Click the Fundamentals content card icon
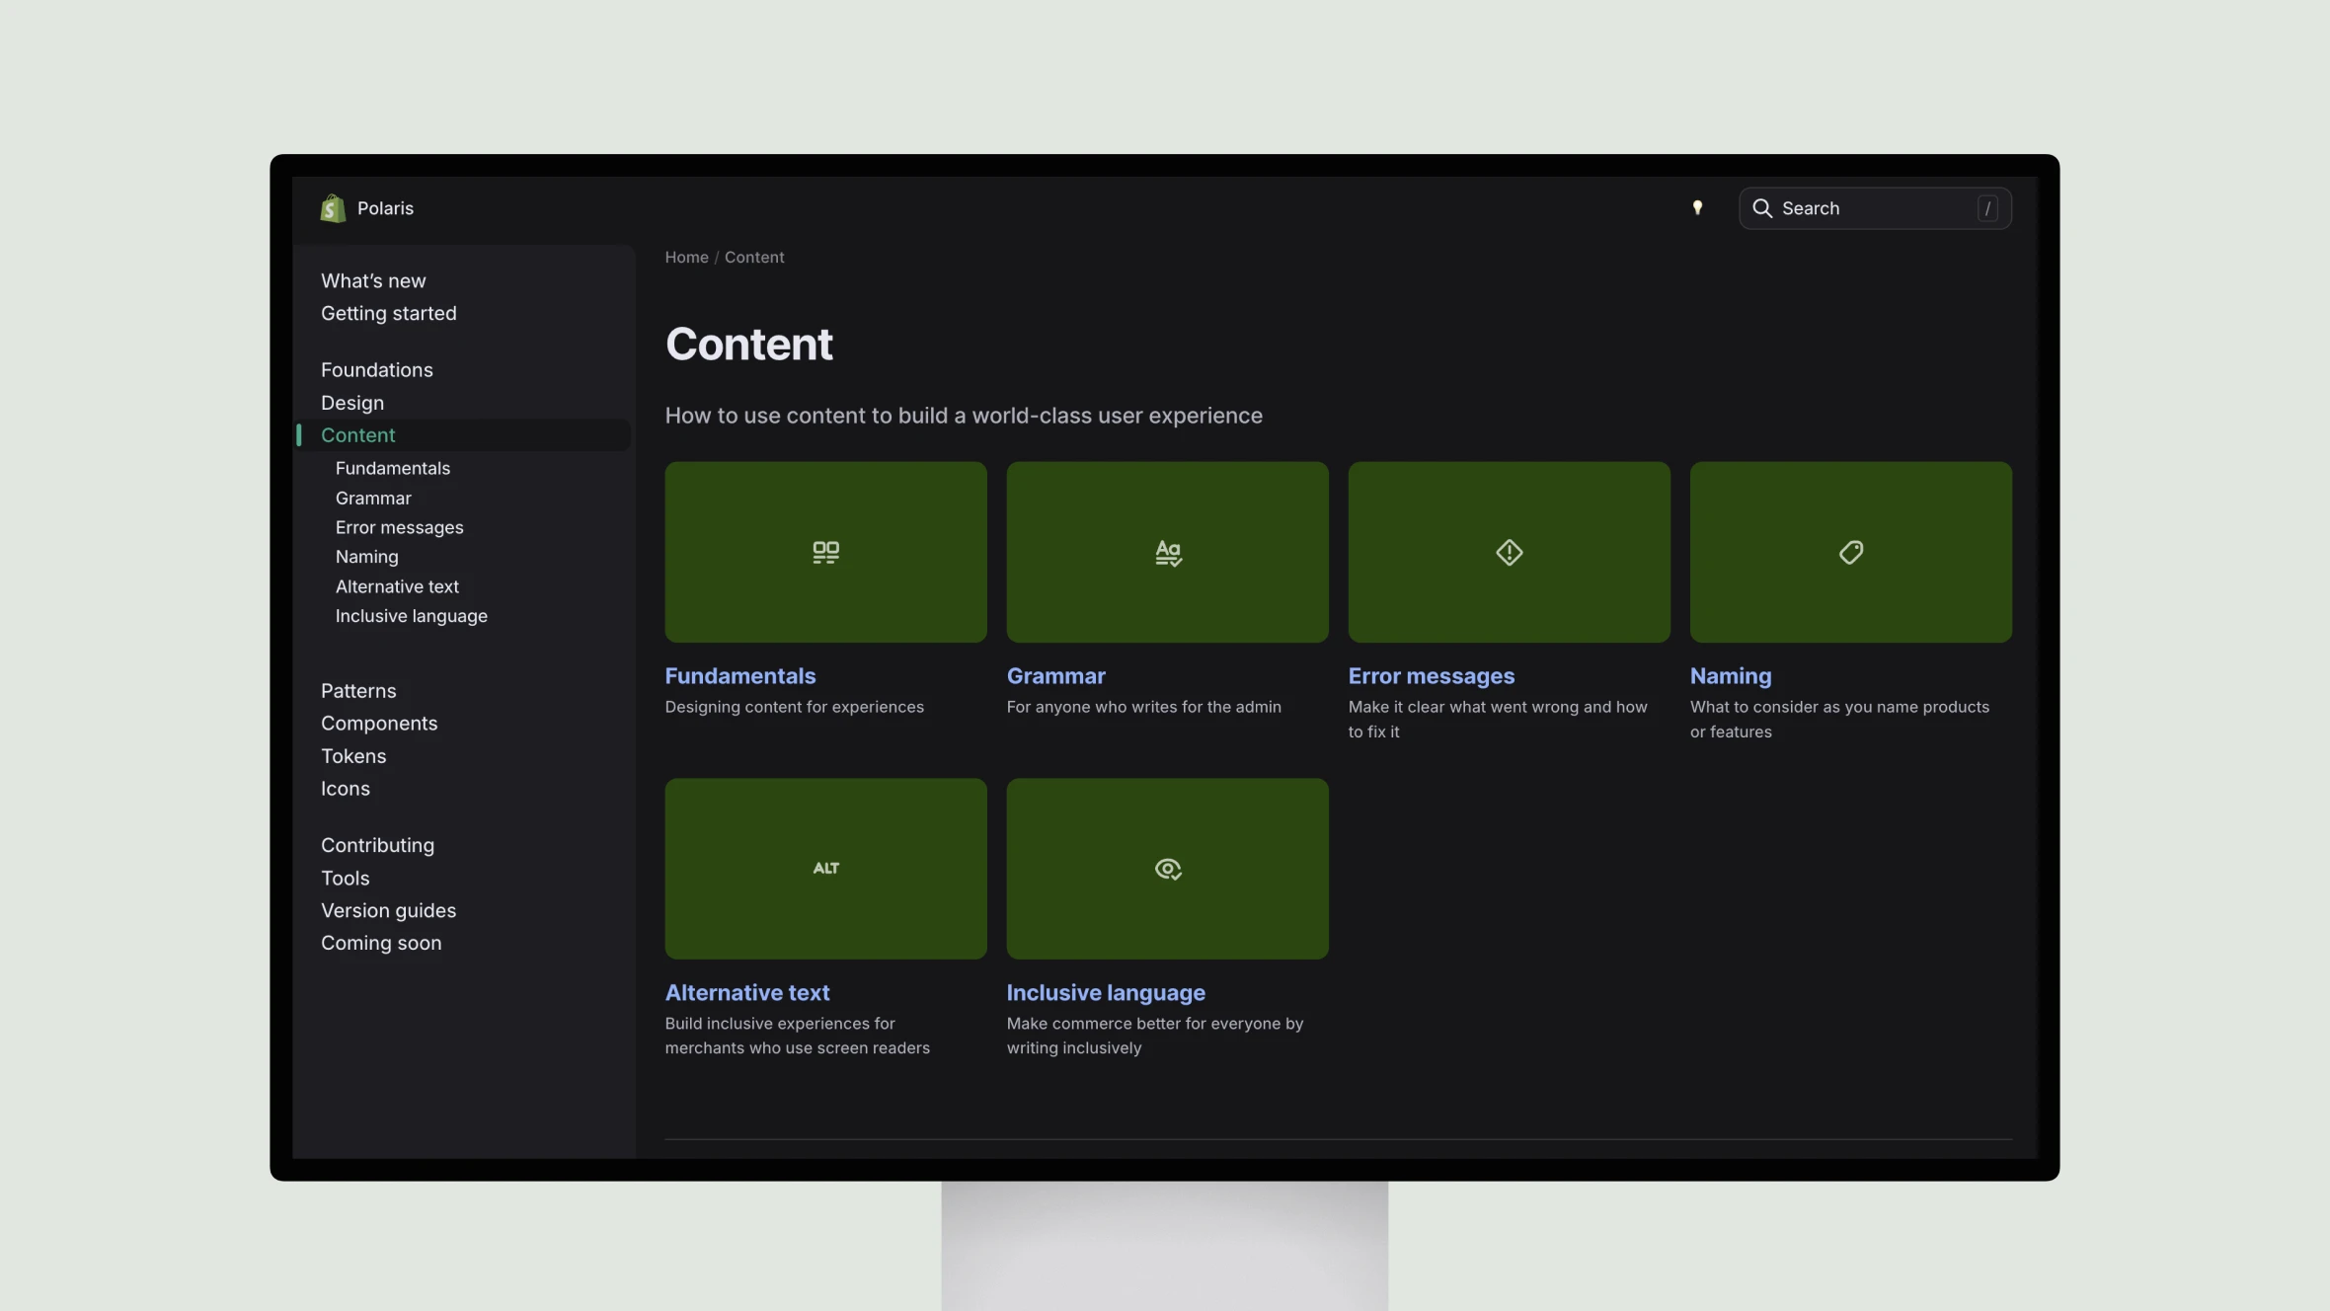 [825, 551]
